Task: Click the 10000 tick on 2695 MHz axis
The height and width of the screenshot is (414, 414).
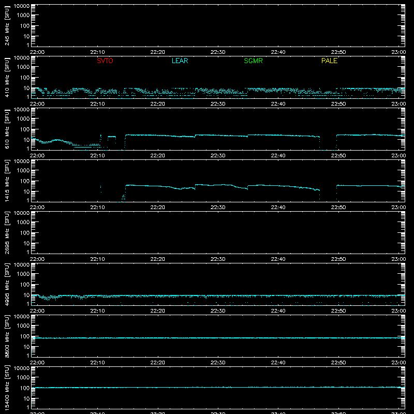Action: pos(22,213)
